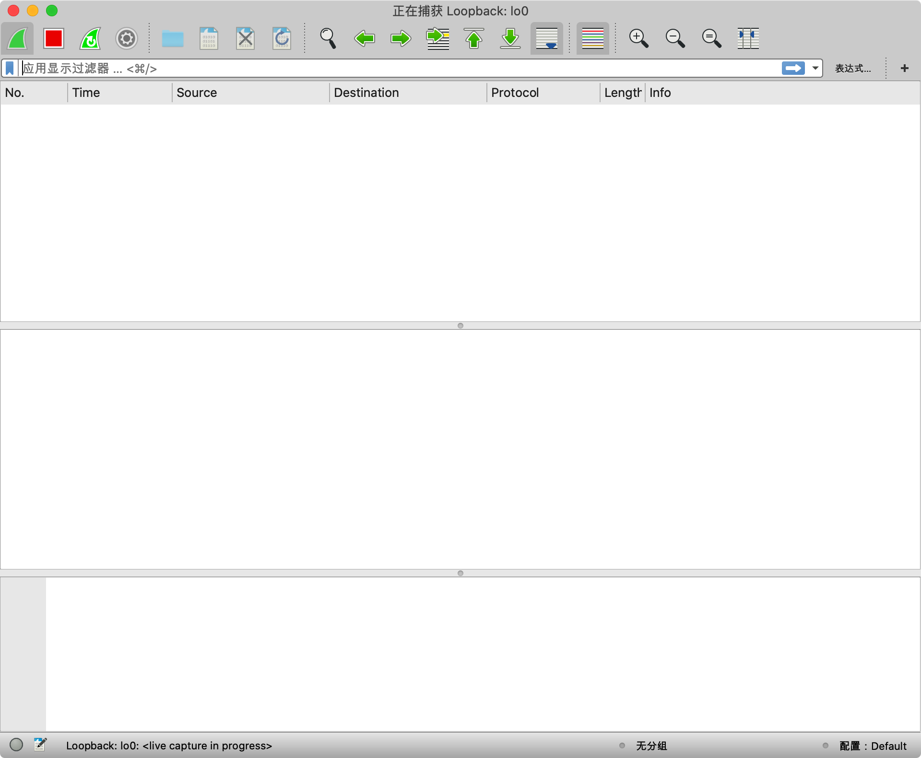Viewport: 921px width, 758px height.
Task: Toggle packet list colorization rules
Action: tap(592, 38)
